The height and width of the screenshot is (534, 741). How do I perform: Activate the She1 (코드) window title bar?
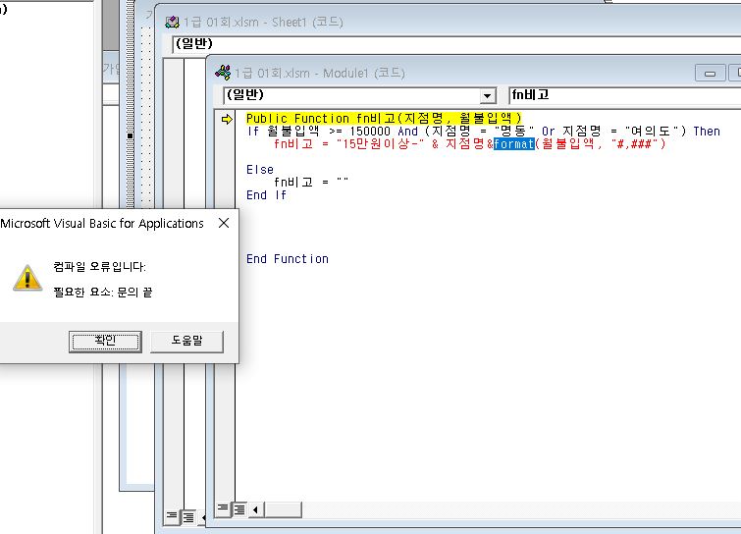pos(393,22)
